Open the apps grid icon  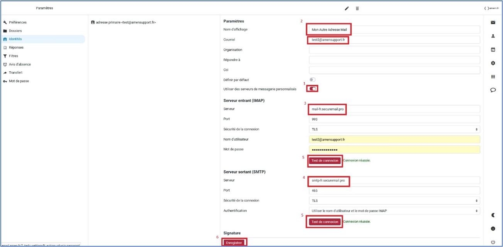(x=493, y=77)
